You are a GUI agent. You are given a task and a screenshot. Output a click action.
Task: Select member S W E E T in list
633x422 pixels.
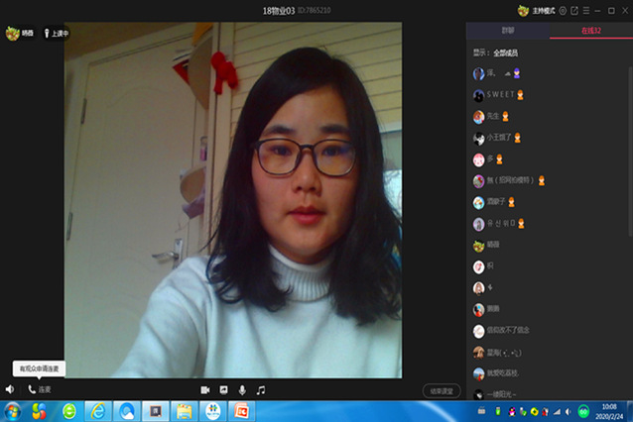point(499,94)
